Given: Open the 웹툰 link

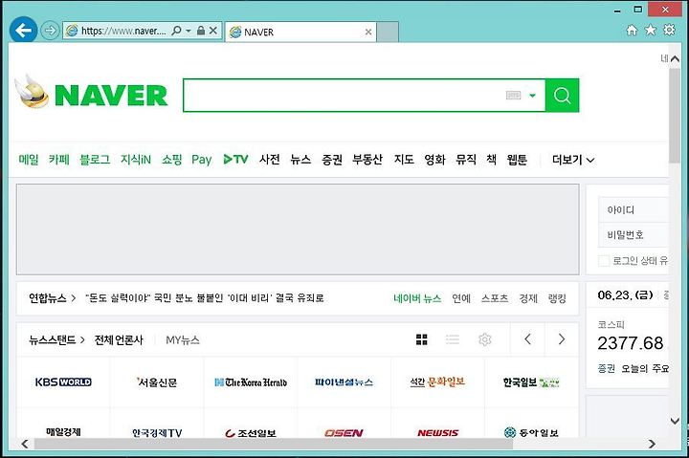Looking at the screenshot, I should pos(517,160).
